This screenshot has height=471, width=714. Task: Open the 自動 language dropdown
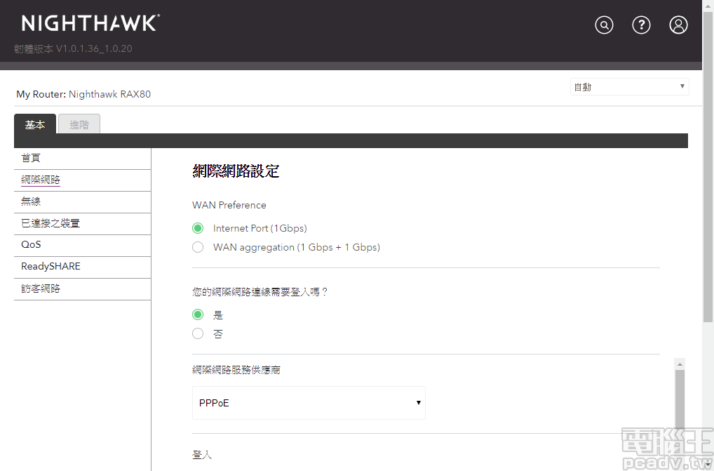pos(629,87)
